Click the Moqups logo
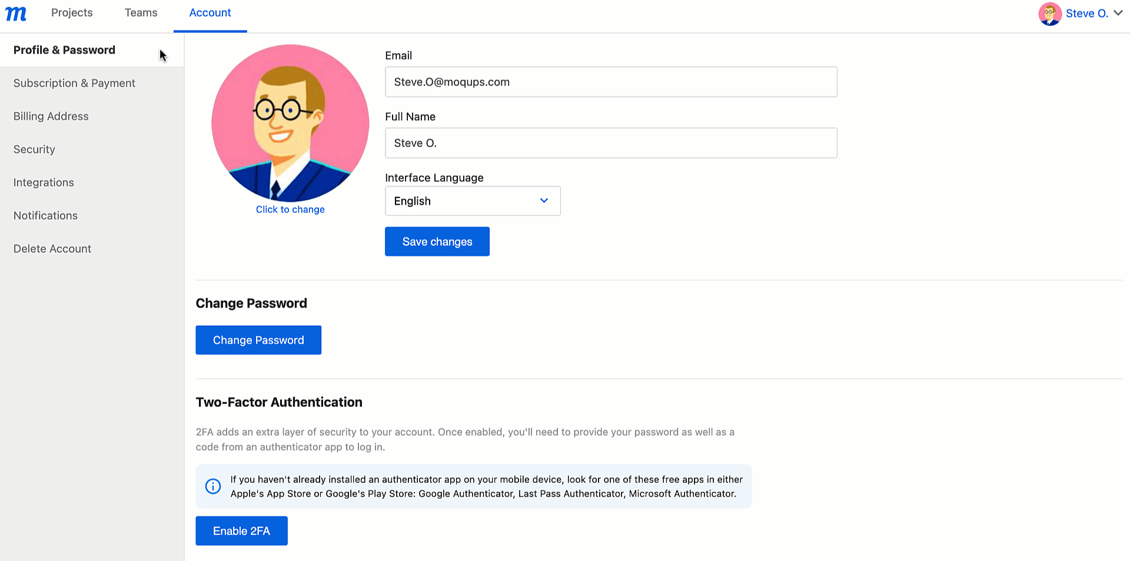This screenshot has width=1130, height=561. (x=15, y=13)
